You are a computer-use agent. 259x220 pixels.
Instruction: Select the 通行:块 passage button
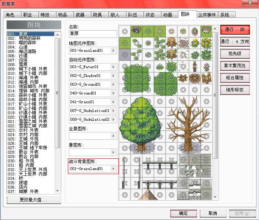(235, 30)
